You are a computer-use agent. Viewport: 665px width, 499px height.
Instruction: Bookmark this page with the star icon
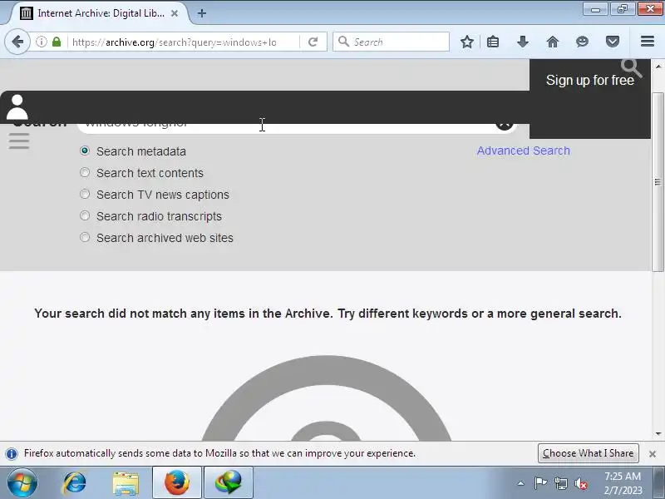[467, 42]
